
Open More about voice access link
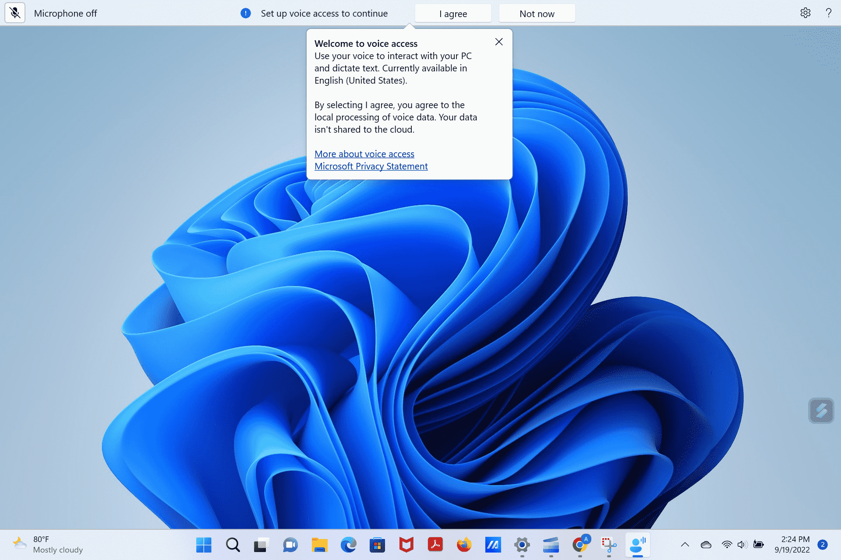tap(364, 153)
